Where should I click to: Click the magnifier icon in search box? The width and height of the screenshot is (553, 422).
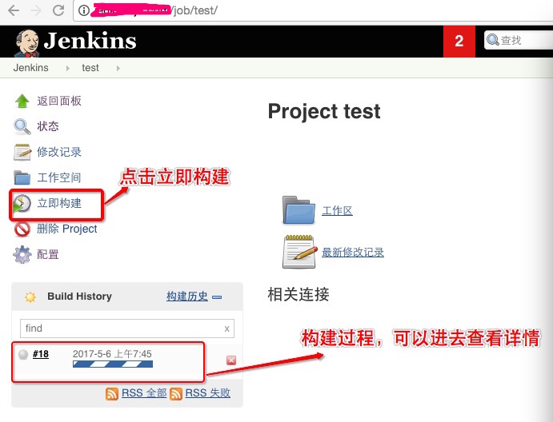pos(492,40)
